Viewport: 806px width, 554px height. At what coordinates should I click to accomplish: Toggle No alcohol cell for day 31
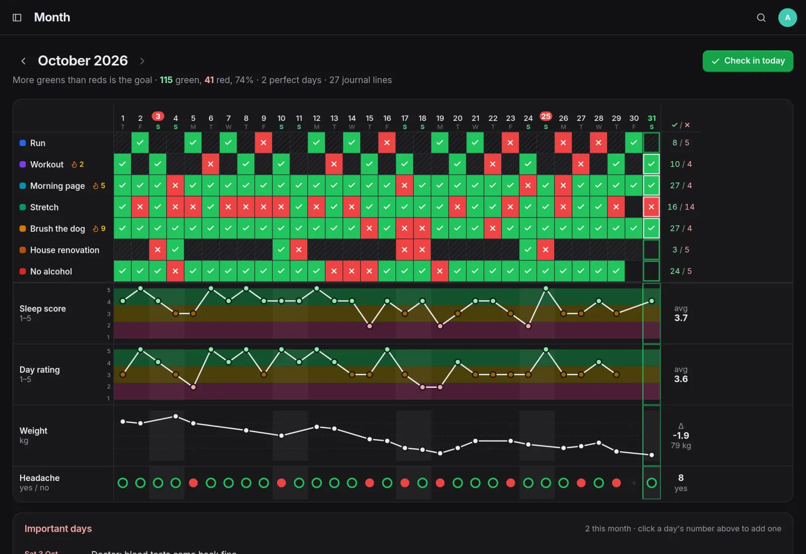pyautogui.click(x=651, y=271)
